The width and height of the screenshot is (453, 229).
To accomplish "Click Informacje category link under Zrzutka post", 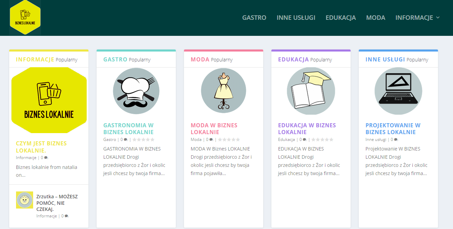I will tap(47, 216).
